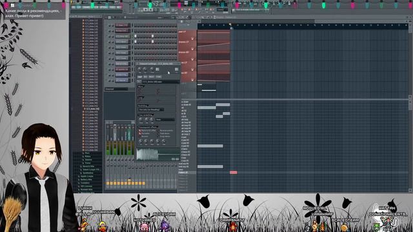Select the 'drones LP' track name in playlist
Image resolution: width=413 pixels, height=232 pixels.
[x=184, y=42]
